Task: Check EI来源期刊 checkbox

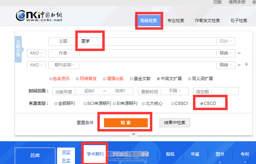Action: point(114,104)
